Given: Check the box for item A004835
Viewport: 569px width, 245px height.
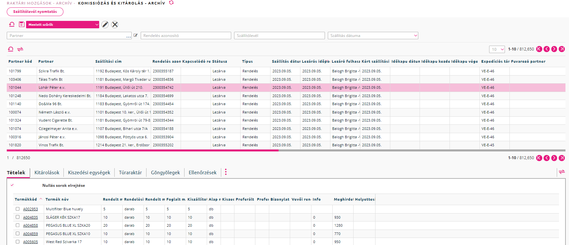Looking at the screenshot, I should 18,217.
